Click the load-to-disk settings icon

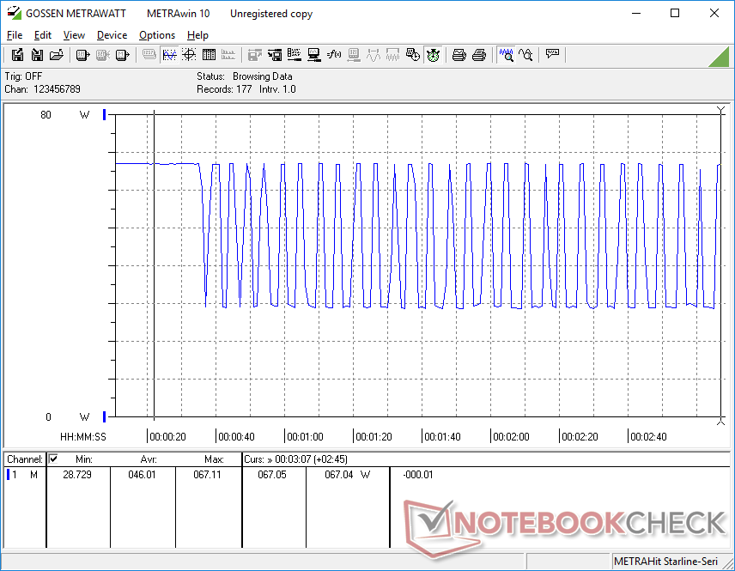(275, 55)
